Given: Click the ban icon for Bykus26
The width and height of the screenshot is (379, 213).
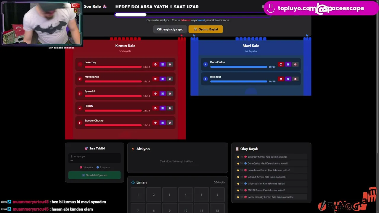Looking at the screenshot, I should pyautogui.click(x=170, y=93).
